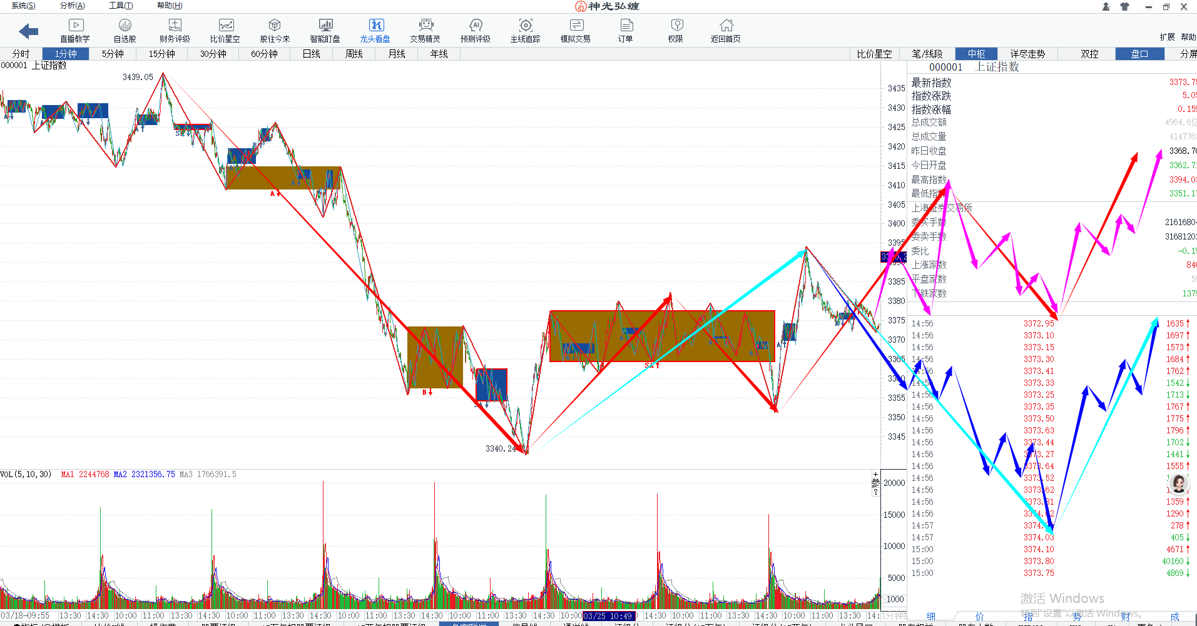Viewport: 1197px width, 626px height.
Task: Switch to the 5分钟 period tab
Action: click(x=113, y=54)
